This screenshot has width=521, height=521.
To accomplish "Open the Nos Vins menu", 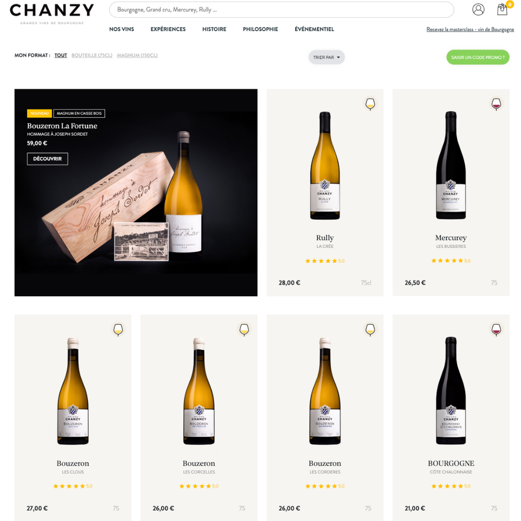I will coord(122,29).
